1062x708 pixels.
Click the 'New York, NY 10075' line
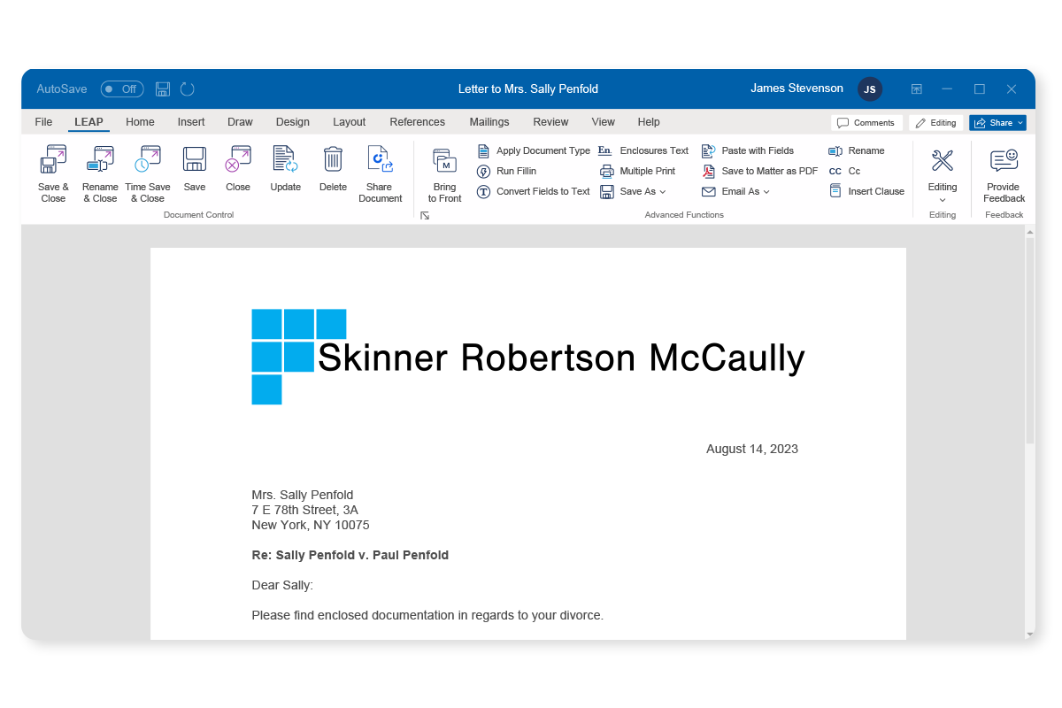tap(311, 525)
